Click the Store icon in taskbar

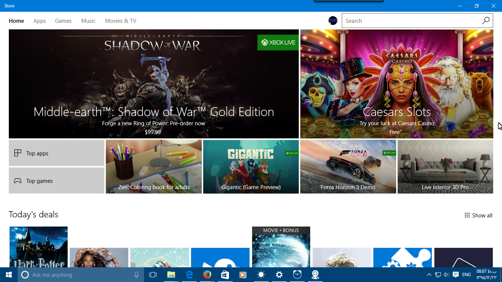pos(225,275)
